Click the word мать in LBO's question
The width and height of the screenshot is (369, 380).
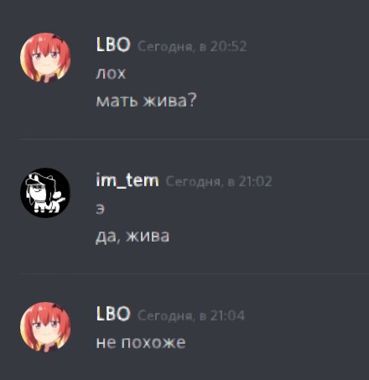117,101
